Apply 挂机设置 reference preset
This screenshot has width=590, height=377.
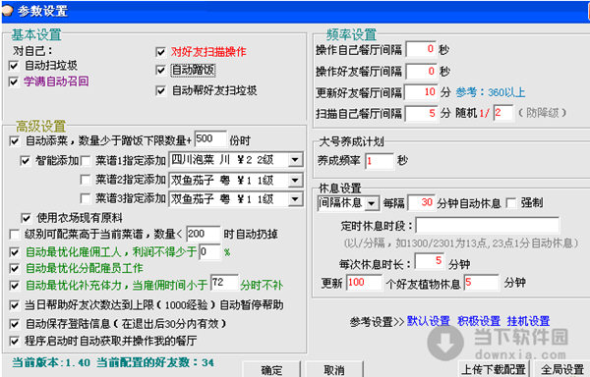coord(528,321)
